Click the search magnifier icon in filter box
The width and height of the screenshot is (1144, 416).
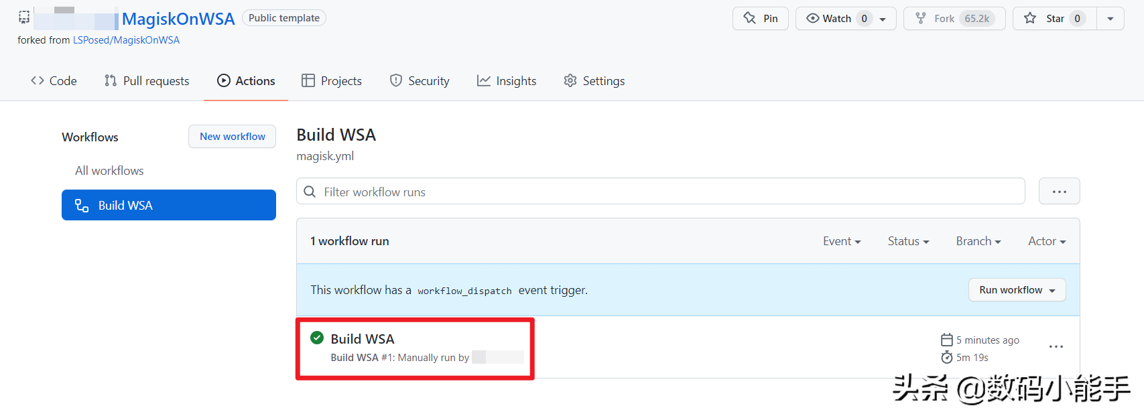310,192
